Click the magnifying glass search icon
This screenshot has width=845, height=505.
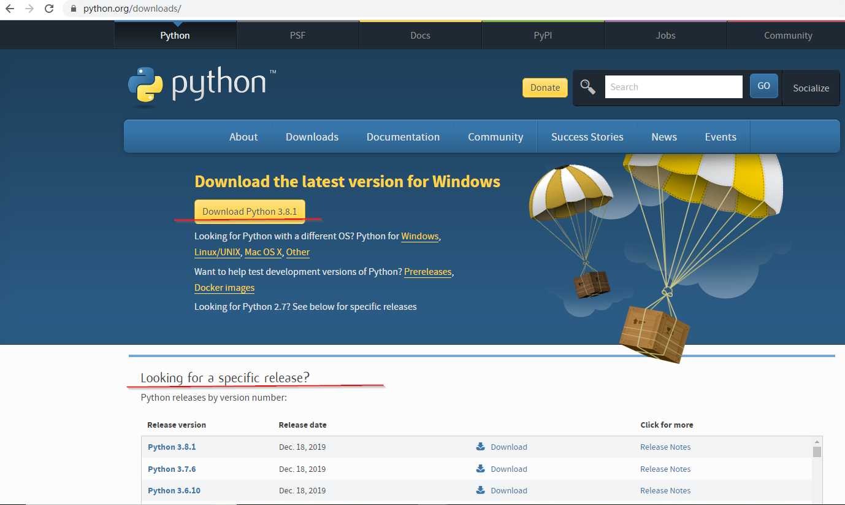click(x=587, y=87)
